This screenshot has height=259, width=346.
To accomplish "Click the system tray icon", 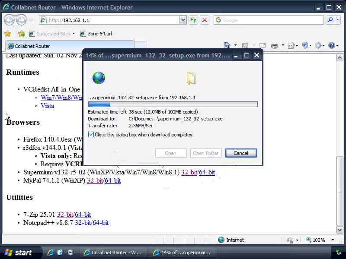I will 338,253.
